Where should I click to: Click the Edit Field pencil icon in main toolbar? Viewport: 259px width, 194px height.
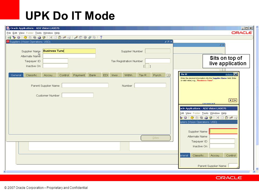76,37
